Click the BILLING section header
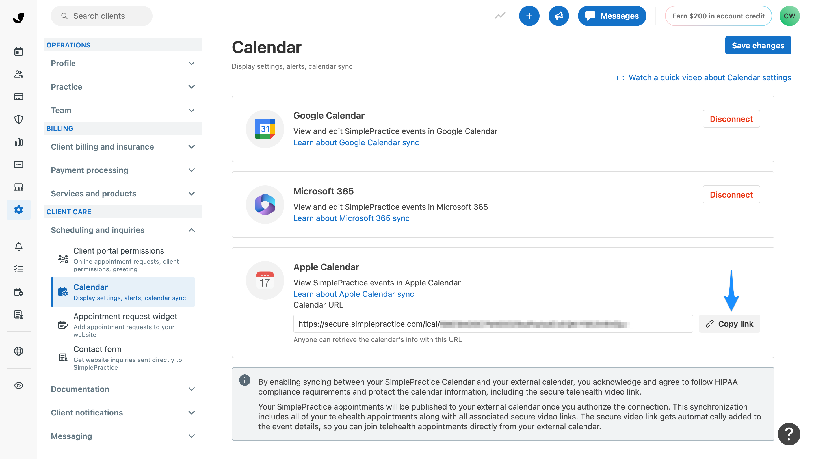The height and width of the screenshot is (459, 814). coord(123,128)
